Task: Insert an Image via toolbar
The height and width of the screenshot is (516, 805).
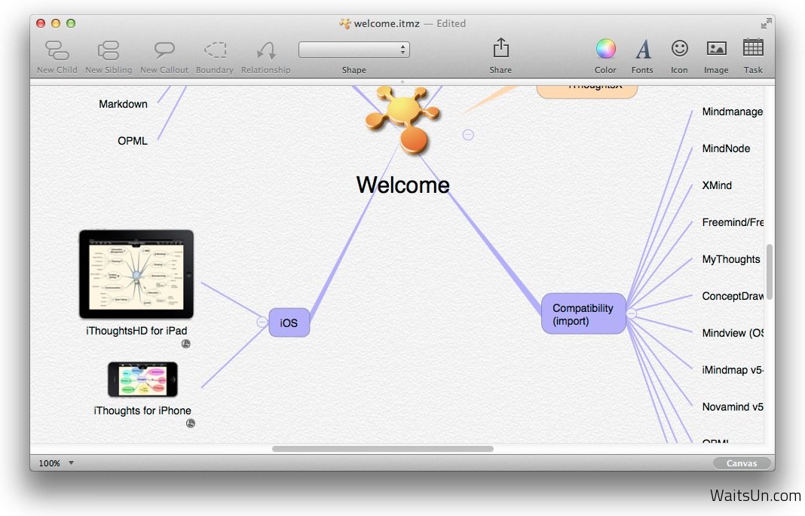Action: point(716,48)
